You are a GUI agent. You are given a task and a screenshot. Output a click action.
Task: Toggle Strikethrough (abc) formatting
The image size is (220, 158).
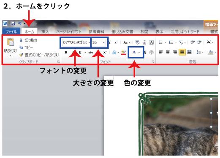coord(91,53)
